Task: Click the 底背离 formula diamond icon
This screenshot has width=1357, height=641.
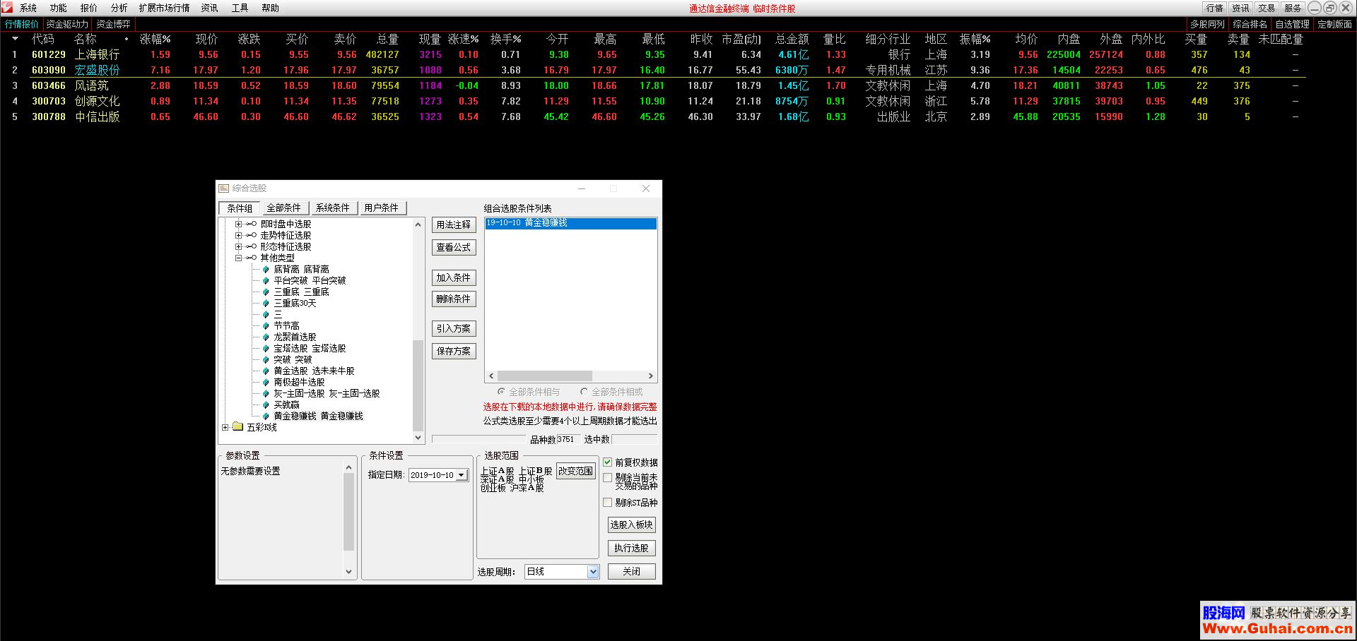Action: [266, 270]
